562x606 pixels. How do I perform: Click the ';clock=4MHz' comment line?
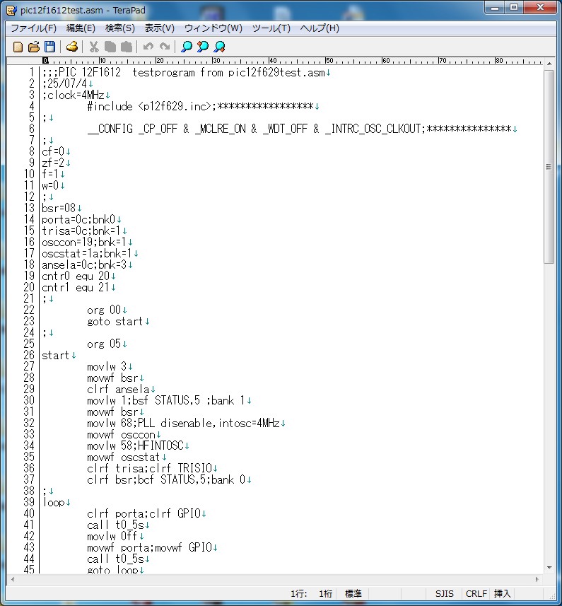[x=73, y=95]
